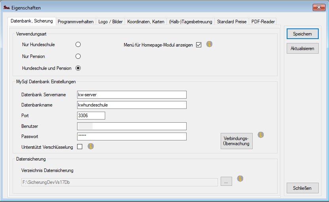
Task: Click the application icon in title bar
Action: (6, 7)
